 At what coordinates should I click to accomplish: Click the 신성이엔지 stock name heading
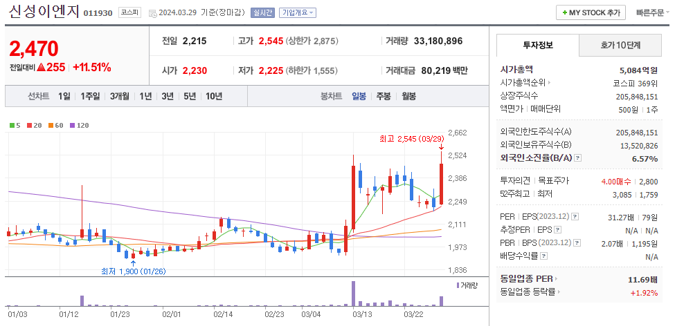(44, 11)
